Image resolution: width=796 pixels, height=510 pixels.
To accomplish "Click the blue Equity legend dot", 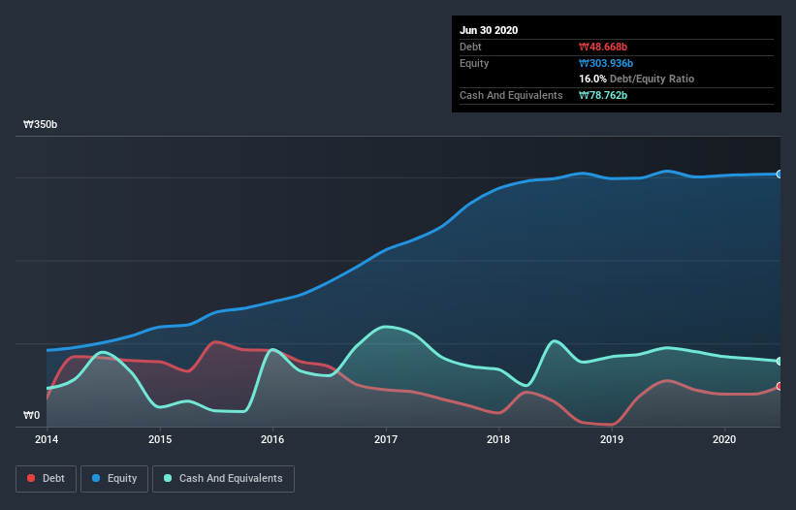I will 96,478.
